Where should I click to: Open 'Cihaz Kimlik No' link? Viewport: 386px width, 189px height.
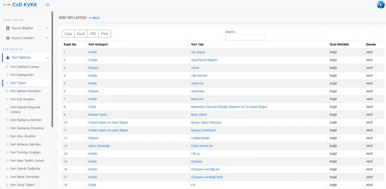[x=202, y=146]
